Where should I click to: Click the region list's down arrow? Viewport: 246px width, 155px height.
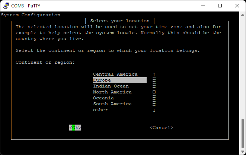click(x=154, y=110)
